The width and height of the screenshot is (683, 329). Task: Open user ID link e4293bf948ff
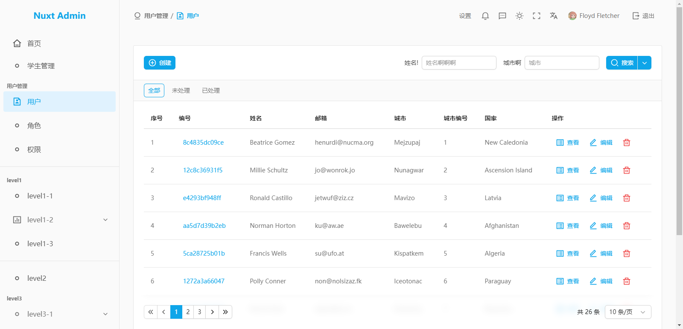click(202, 198)
